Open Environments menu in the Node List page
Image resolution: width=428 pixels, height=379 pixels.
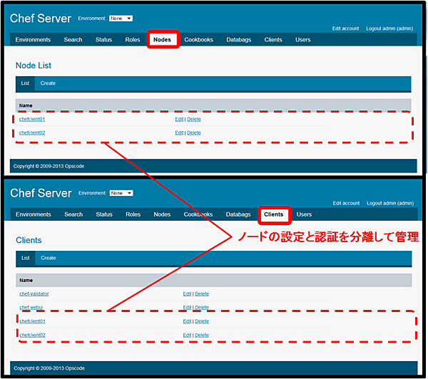(x=33, y=40)
